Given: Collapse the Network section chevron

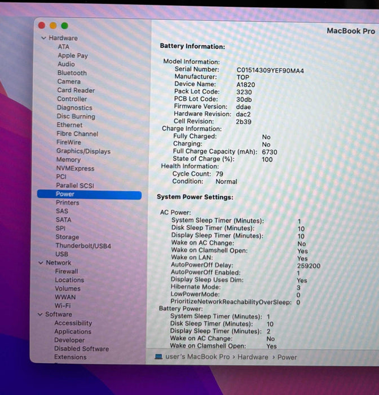Looking at the screenshot, I should pos(41,263).
